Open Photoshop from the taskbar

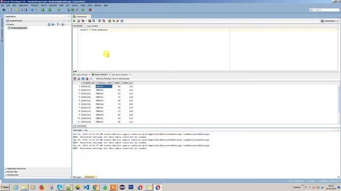tap(131, 187)
